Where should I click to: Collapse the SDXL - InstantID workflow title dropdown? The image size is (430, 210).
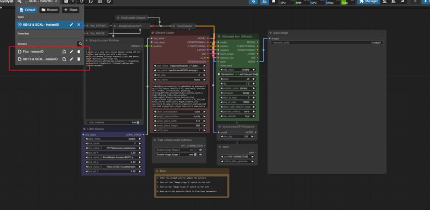[x=56, y=2]
